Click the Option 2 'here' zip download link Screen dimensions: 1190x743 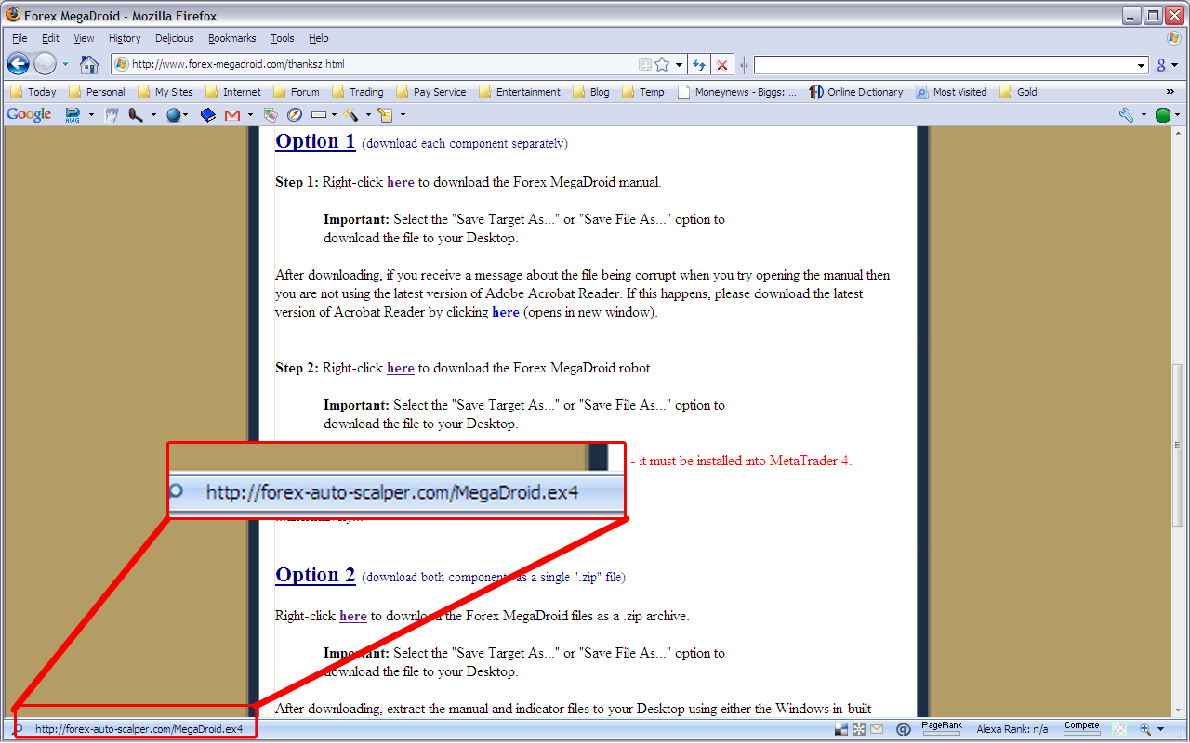coord(353,616)
